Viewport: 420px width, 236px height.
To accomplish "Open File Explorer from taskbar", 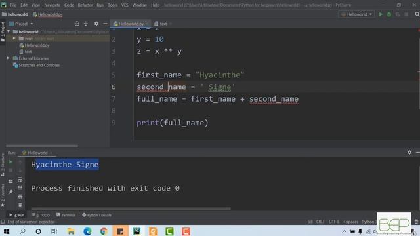I will 71,231.
